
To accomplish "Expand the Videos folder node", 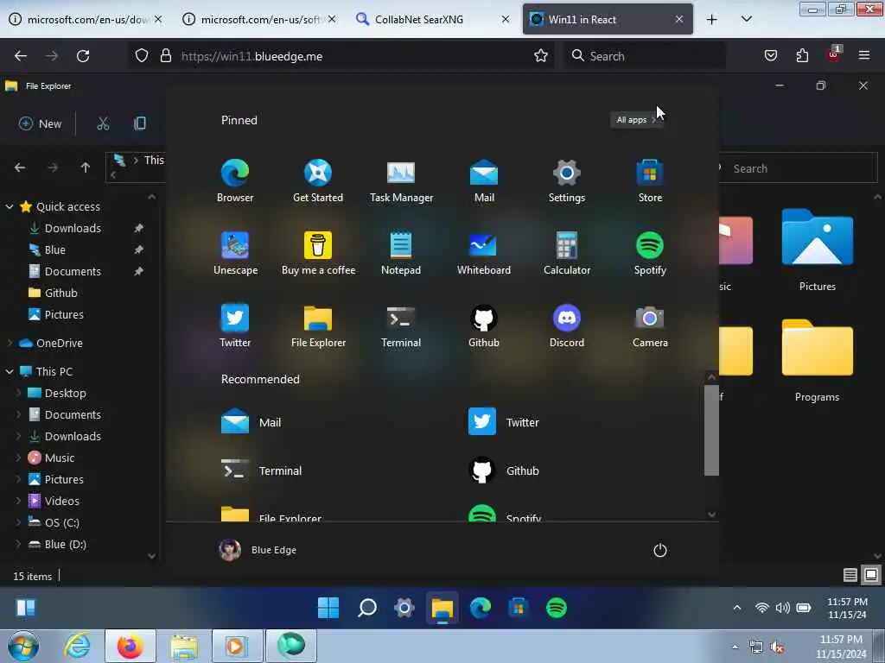I will tap(18, 501).
